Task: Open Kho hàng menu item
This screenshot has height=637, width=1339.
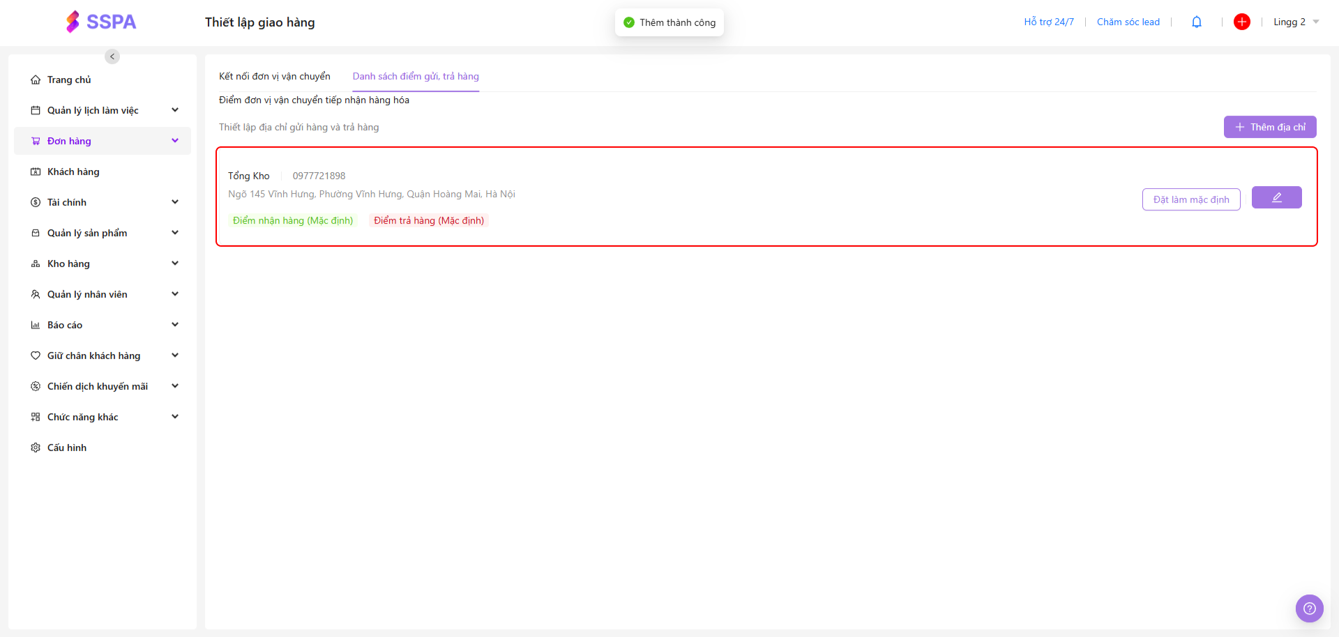Action: tap(103, 264)
